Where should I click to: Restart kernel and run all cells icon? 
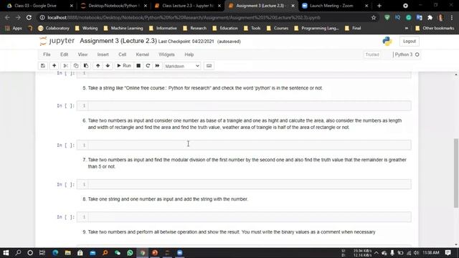pyautogui.click(x=157, y=66)
